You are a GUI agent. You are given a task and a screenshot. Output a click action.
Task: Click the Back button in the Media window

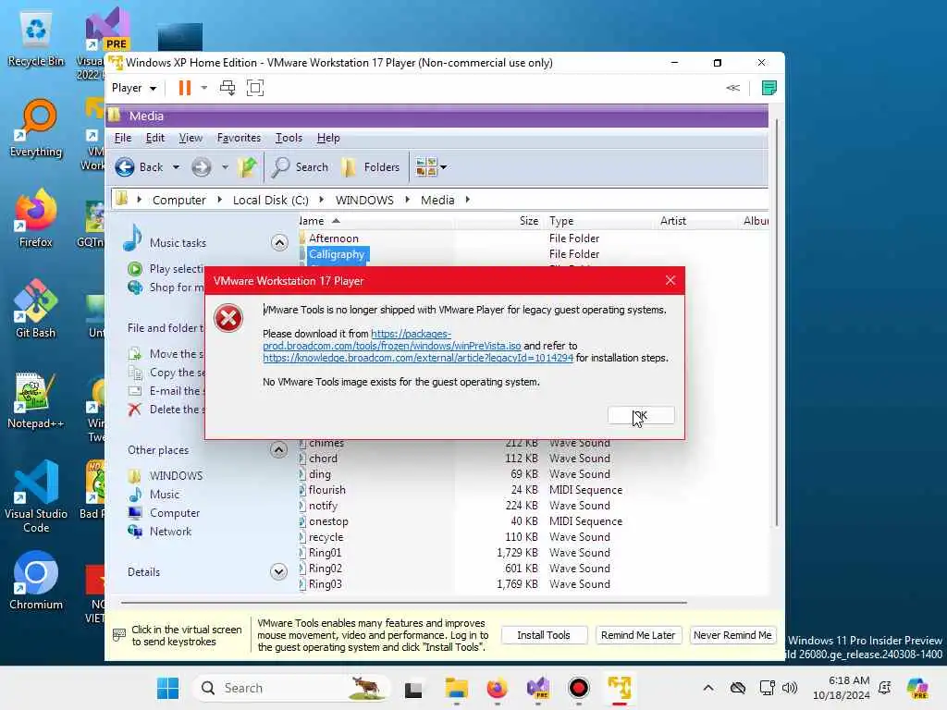click(x=140, y=167)
